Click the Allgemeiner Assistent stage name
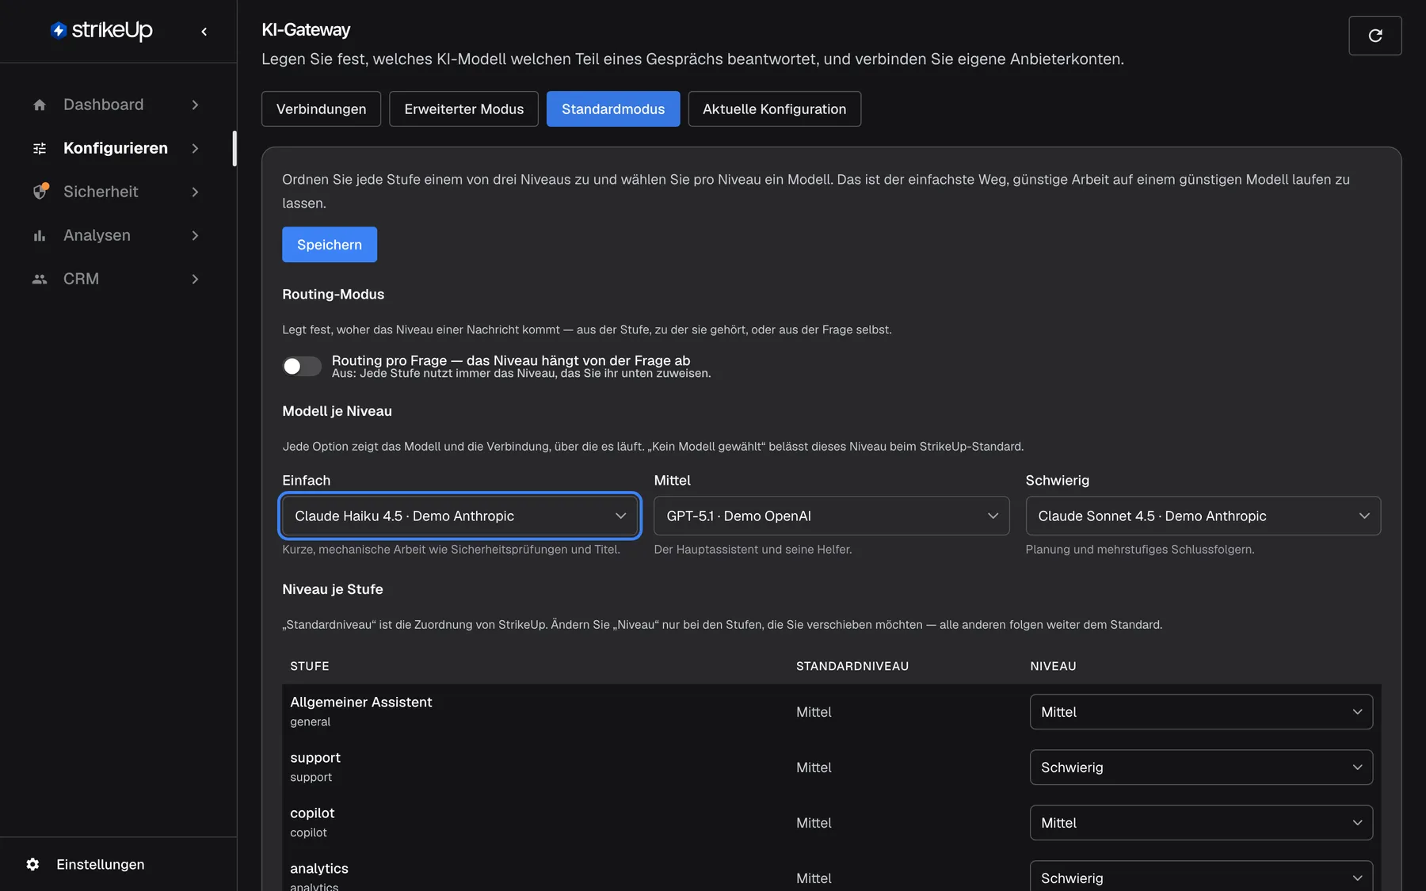Viewport: 1426px width, 891px height. (360, 702)
